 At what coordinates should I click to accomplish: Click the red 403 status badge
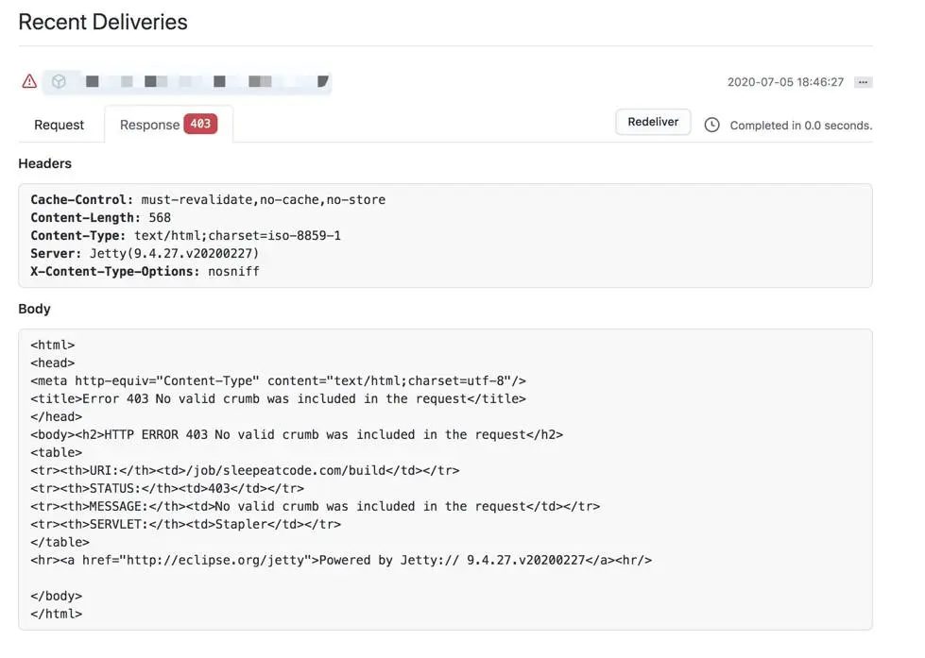pyautogui.click(x=200, y=124)
